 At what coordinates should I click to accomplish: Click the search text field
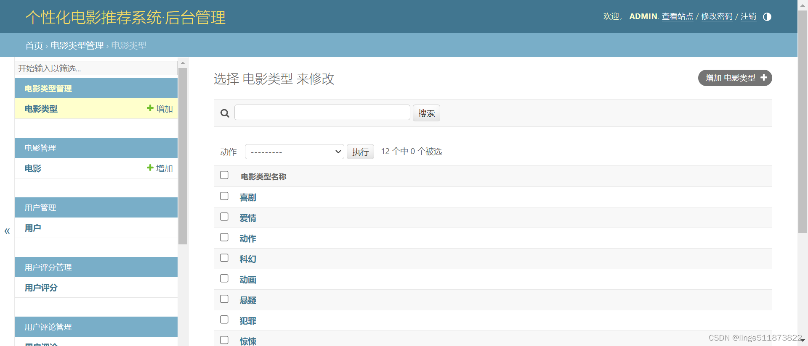(x=322, y=113)
